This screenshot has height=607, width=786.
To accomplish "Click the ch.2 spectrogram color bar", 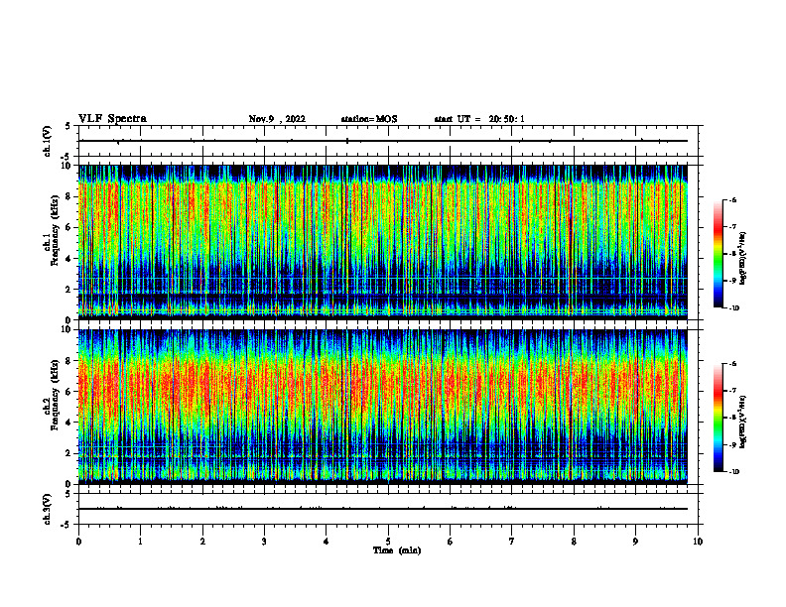I will tap(719, 418).
